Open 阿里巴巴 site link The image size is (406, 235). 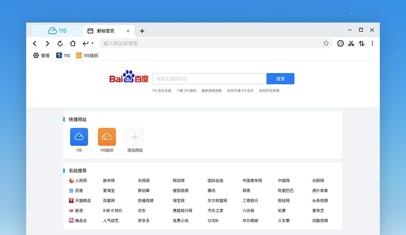point(286,190)
